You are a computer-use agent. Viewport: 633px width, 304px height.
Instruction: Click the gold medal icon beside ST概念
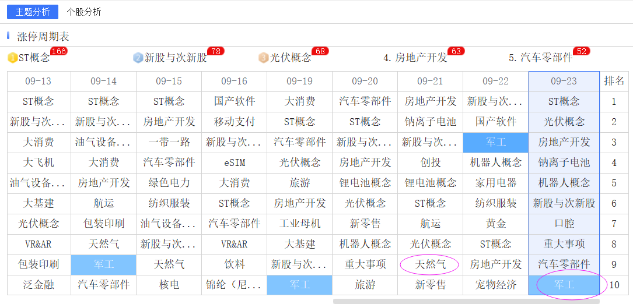coord(12,58)
